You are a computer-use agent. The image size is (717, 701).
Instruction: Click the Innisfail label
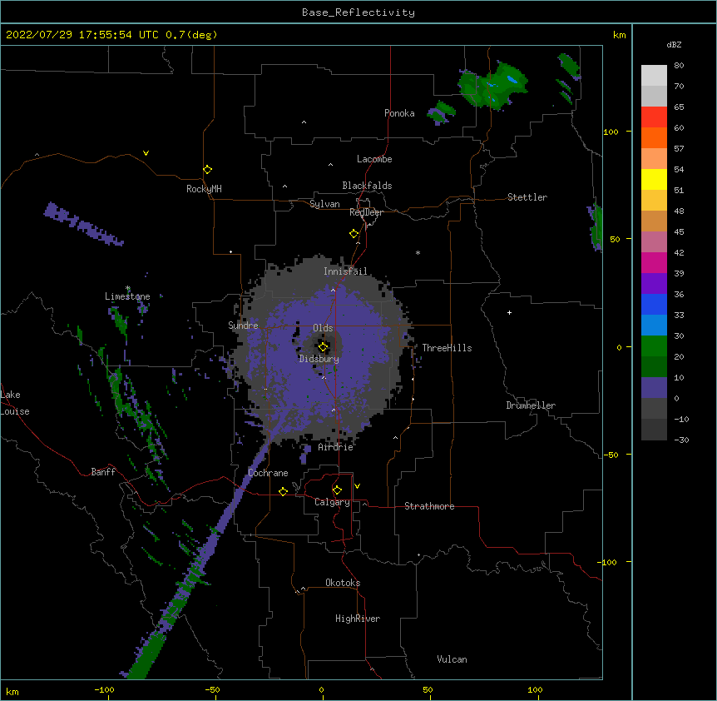pos(345,271)
